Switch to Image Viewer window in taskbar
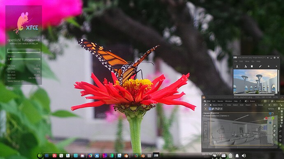 tap(156, 155)
